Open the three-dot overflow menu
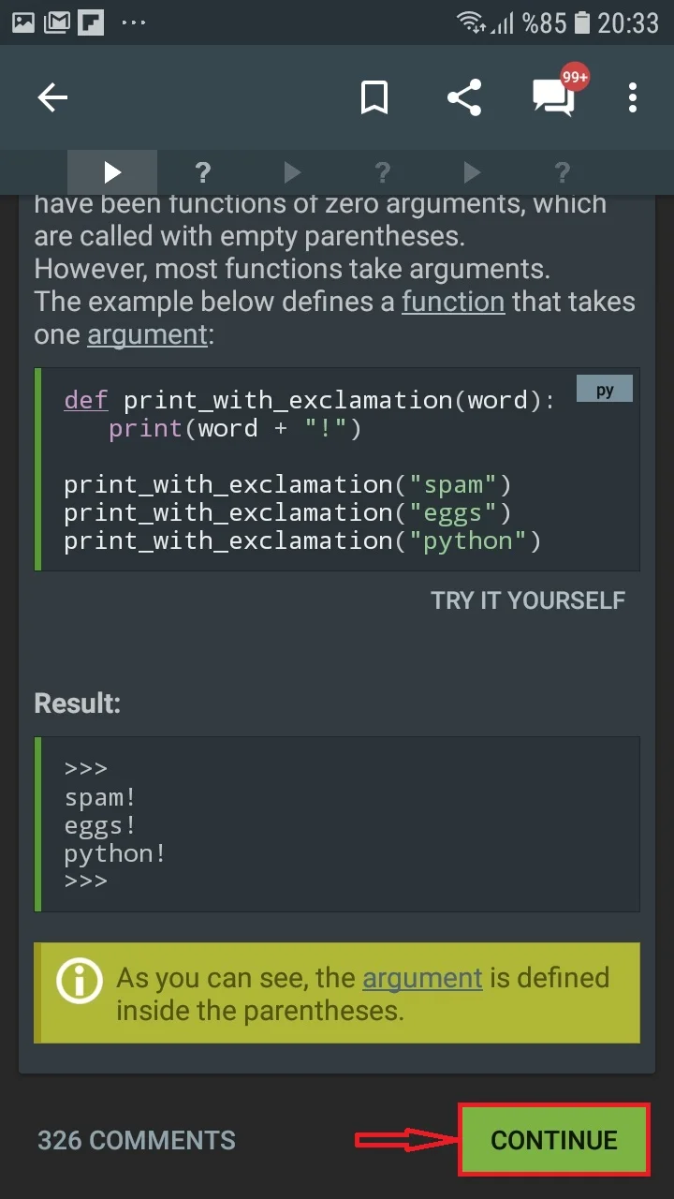The image size is (674, 1199). click(x=633, y=97)
